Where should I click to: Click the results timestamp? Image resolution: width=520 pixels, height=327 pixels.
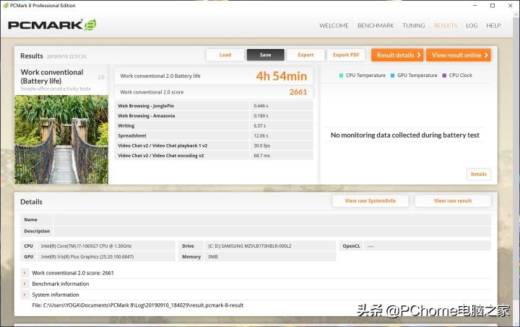[x=66, y=56]
